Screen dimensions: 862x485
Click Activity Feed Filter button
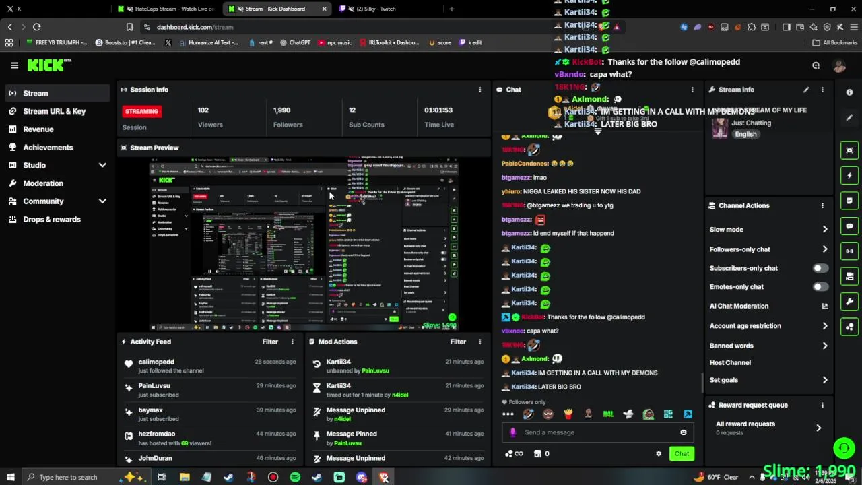coord(270,342)
